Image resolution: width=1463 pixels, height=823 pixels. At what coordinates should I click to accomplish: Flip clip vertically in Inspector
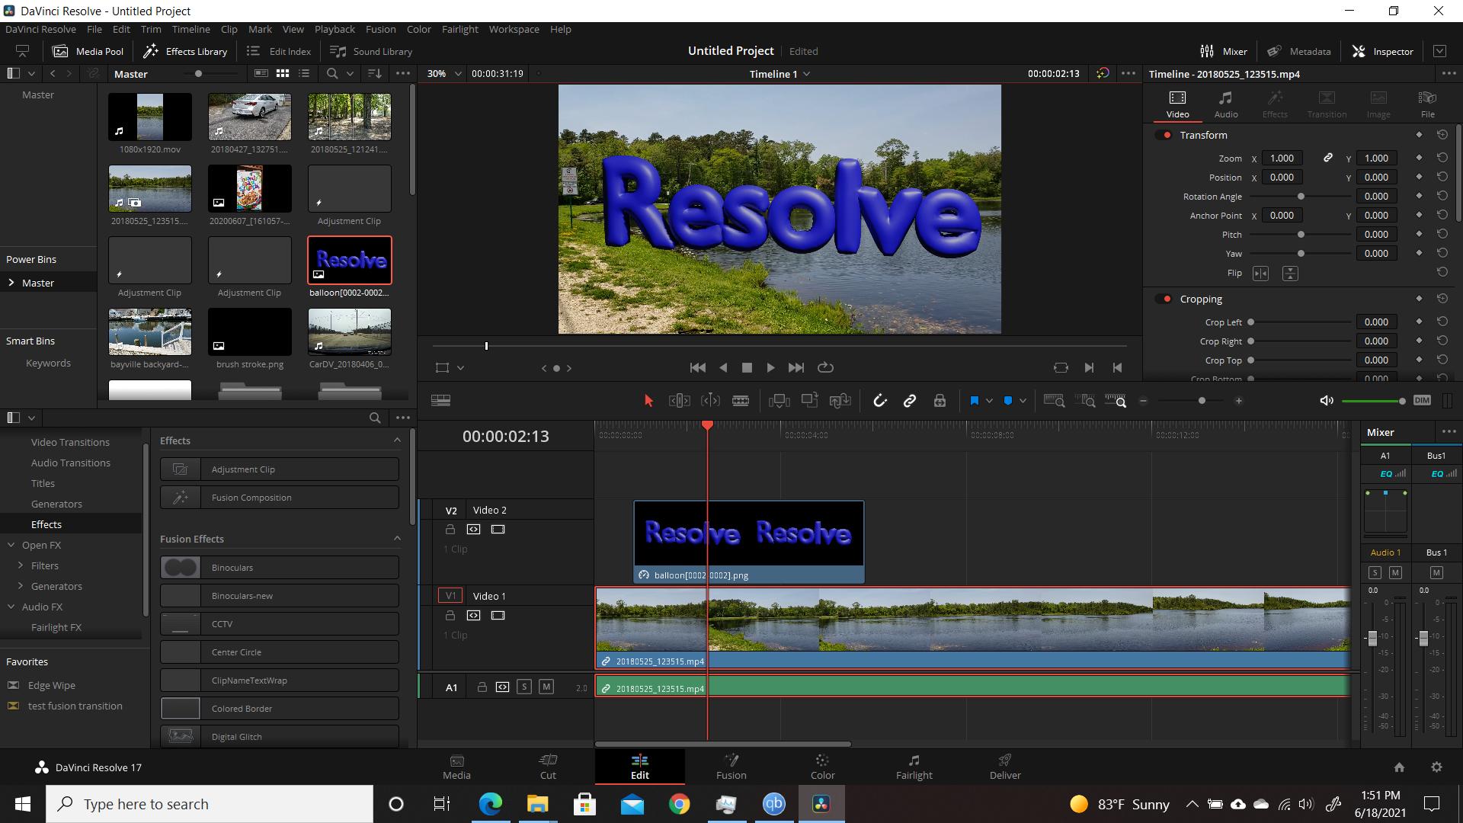pyautogui.click(x=1290, y=273)
